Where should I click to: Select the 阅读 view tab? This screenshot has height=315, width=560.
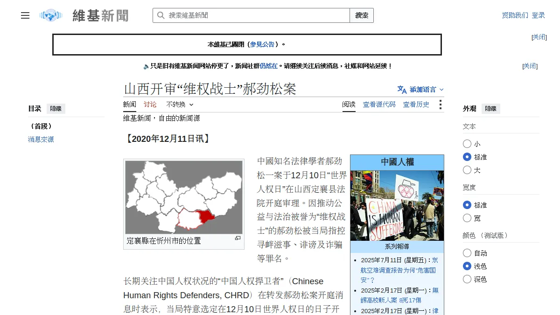(349, 105)
